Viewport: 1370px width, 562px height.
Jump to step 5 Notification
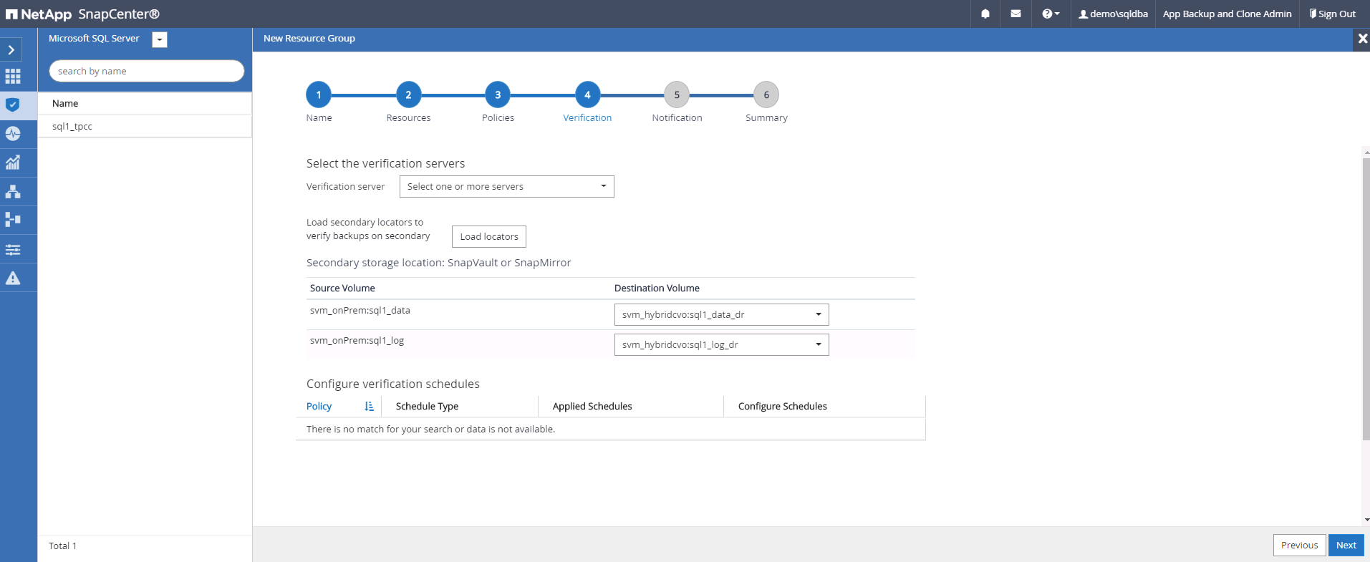pyautogui.click(x=677, y=95)
